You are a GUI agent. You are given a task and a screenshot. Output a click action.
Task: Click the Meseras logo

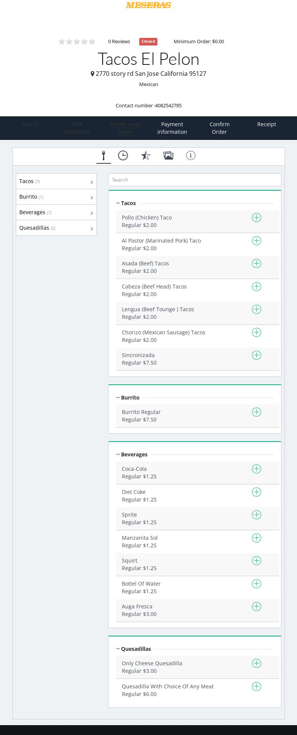click(148, 5)
